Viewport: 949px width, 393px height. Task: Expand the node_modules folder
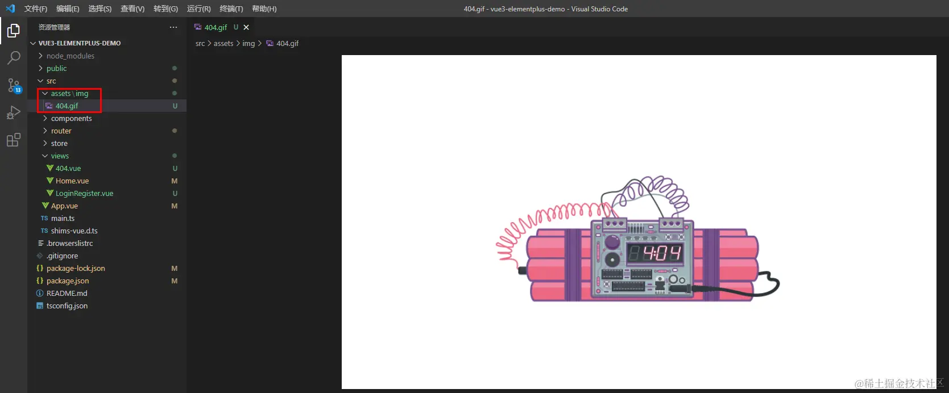click(40, 56)
